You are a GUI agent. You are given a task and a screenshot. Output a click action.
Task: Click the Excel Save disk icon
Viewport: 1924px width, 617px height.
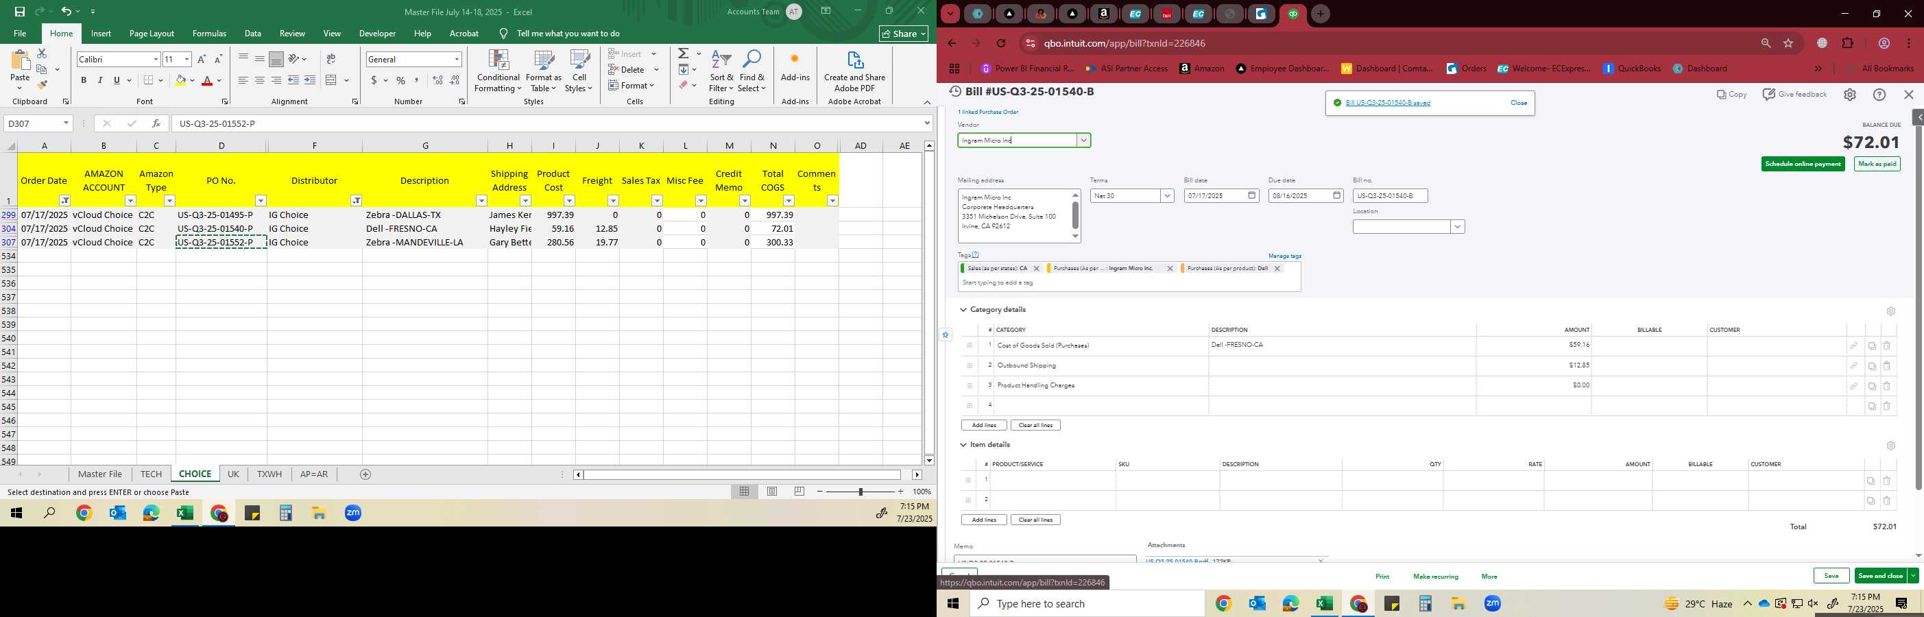[x=19, y=11]
